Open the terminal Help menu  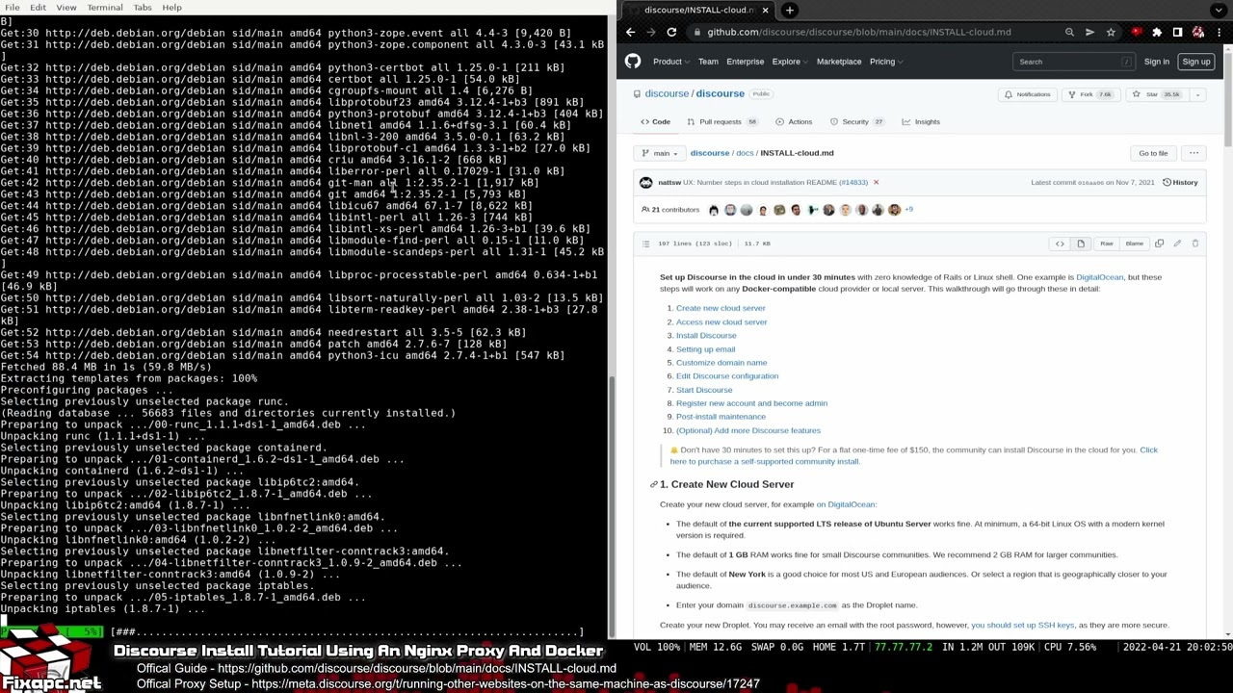171,7
